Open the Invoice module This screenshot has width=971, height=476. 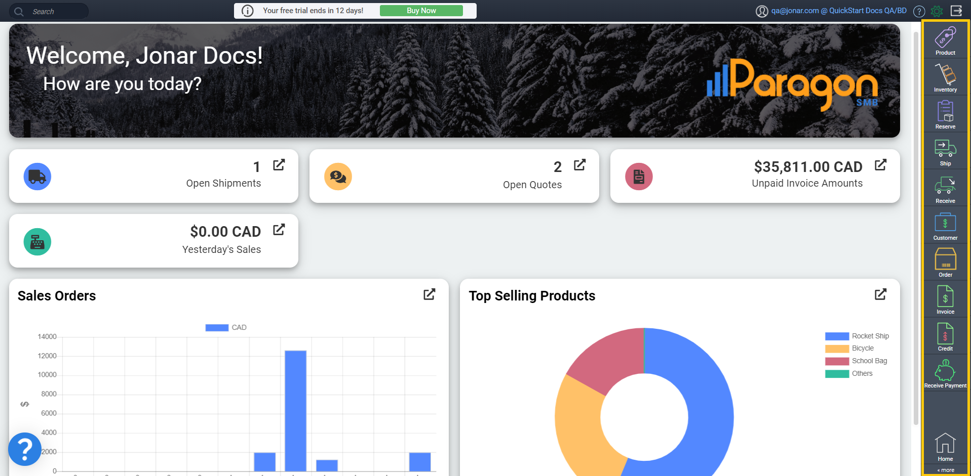click(945, 299)
